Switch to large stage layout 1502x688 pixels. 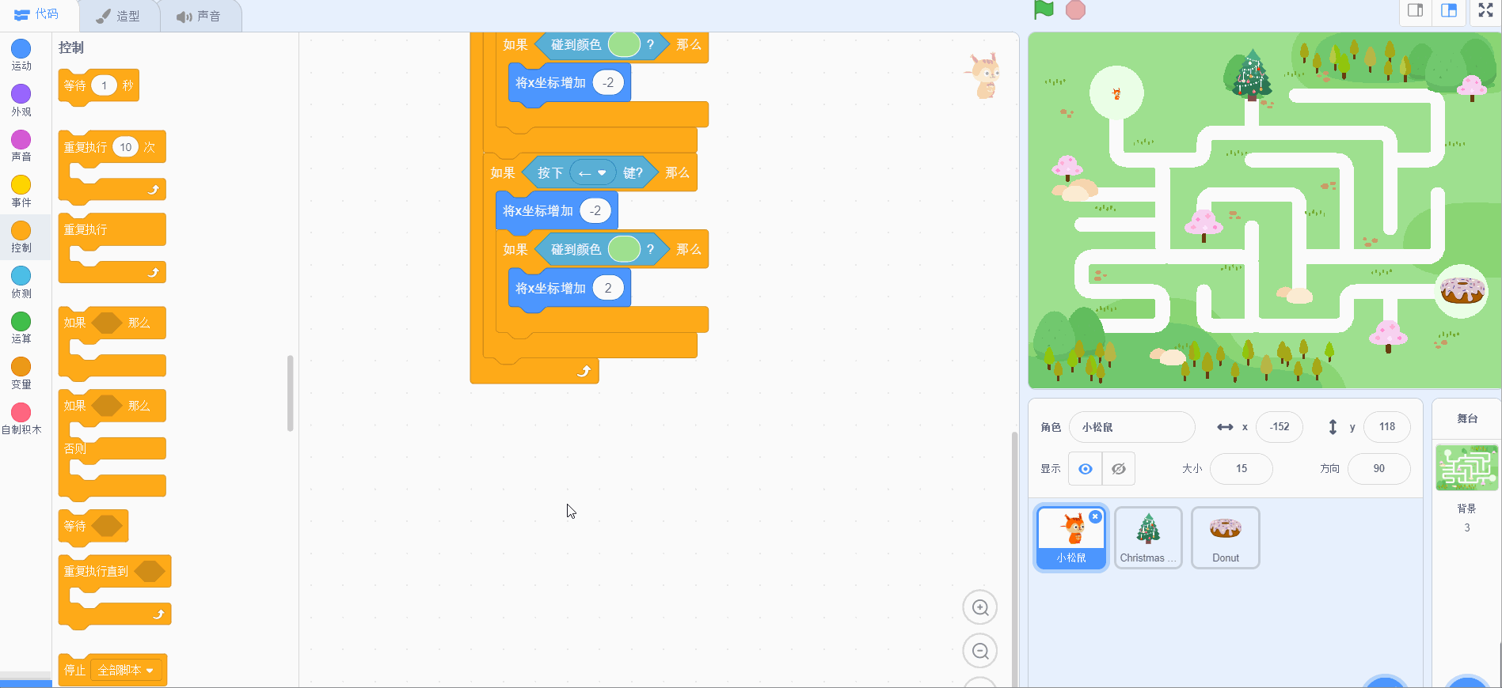pos(1449,11)
